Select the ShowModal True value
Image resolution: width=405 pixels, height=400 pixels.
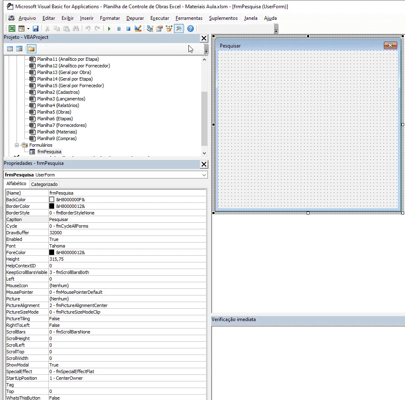tap(127, 365)
